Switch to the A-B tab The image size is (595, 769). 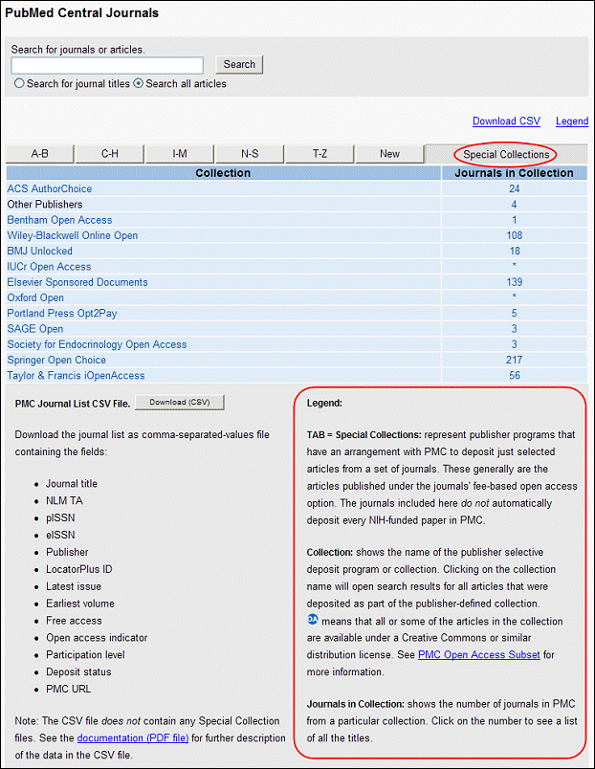[40, 154]
